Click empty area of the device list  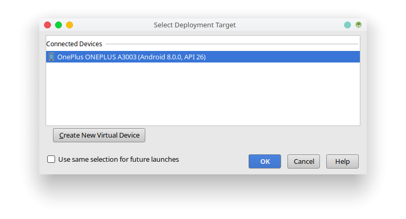point(203,94)
